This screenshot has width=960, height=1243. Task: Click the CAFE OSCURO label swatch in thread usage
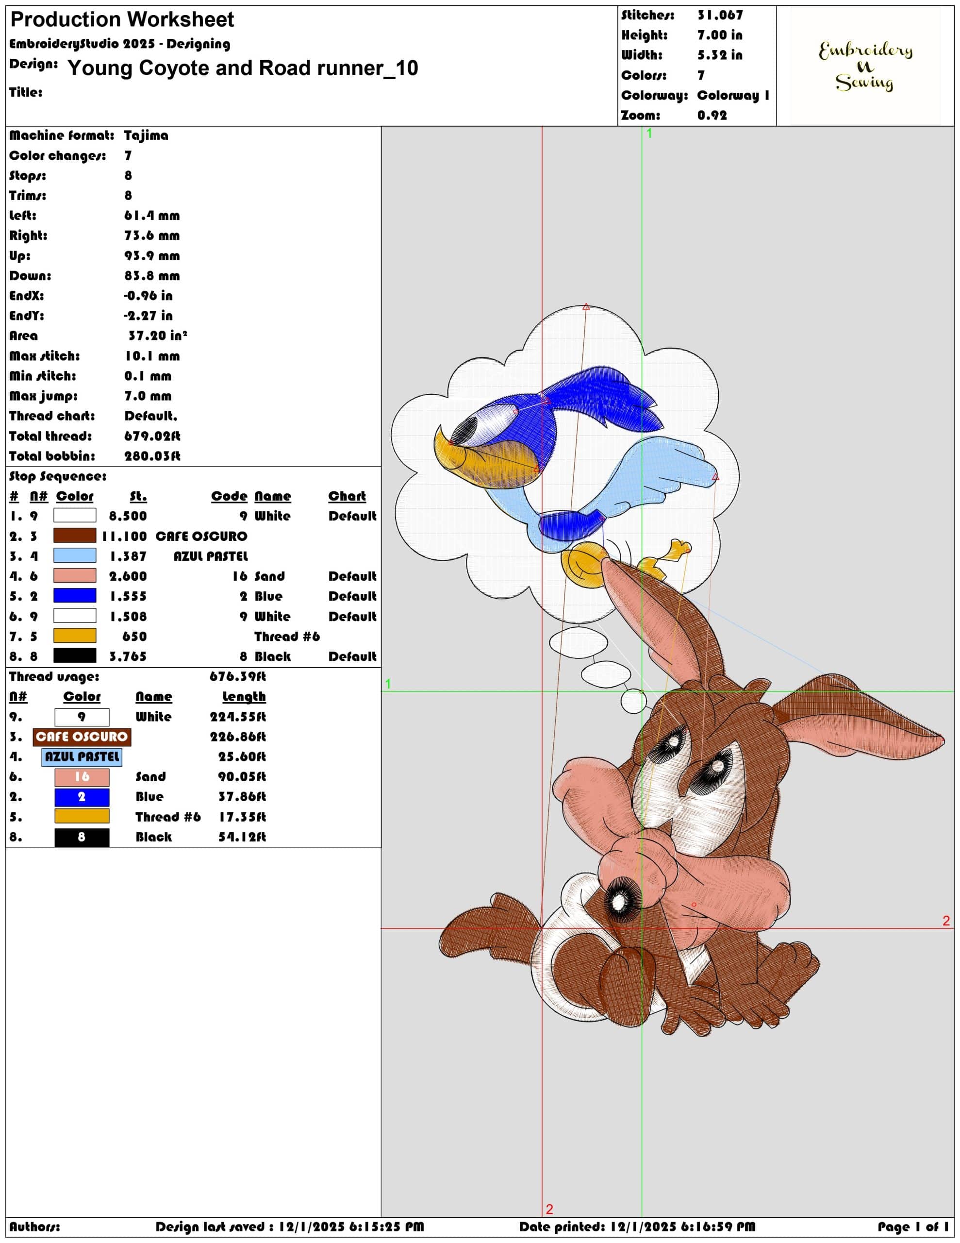coord(82,737)
